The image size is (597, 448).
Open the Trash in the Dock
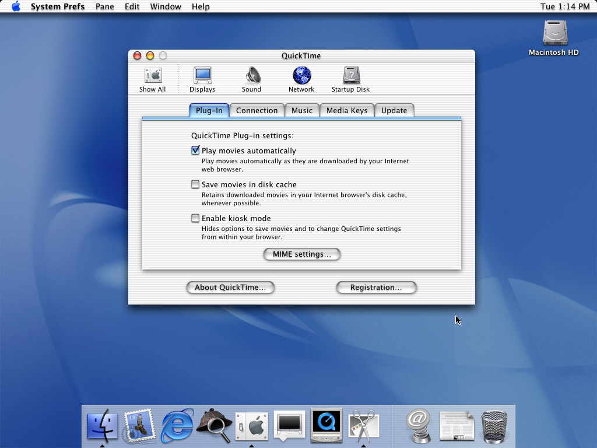(x=494, y=425)
